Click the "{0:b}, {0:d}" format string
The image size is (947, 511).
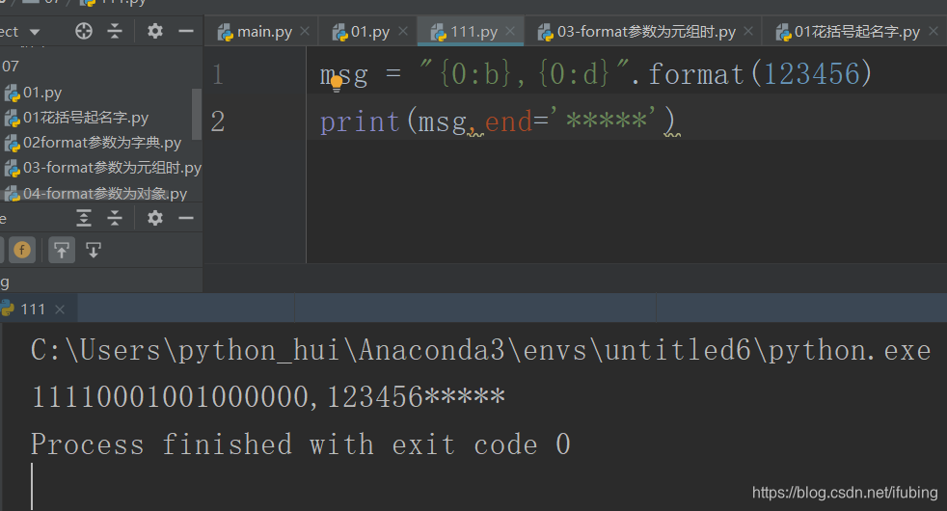point(525,73)
